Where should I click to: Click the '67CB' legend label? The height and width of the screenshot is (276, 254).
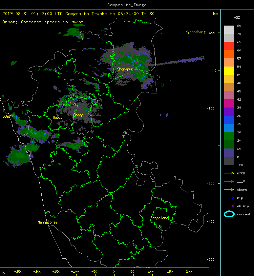click(241, 173)
